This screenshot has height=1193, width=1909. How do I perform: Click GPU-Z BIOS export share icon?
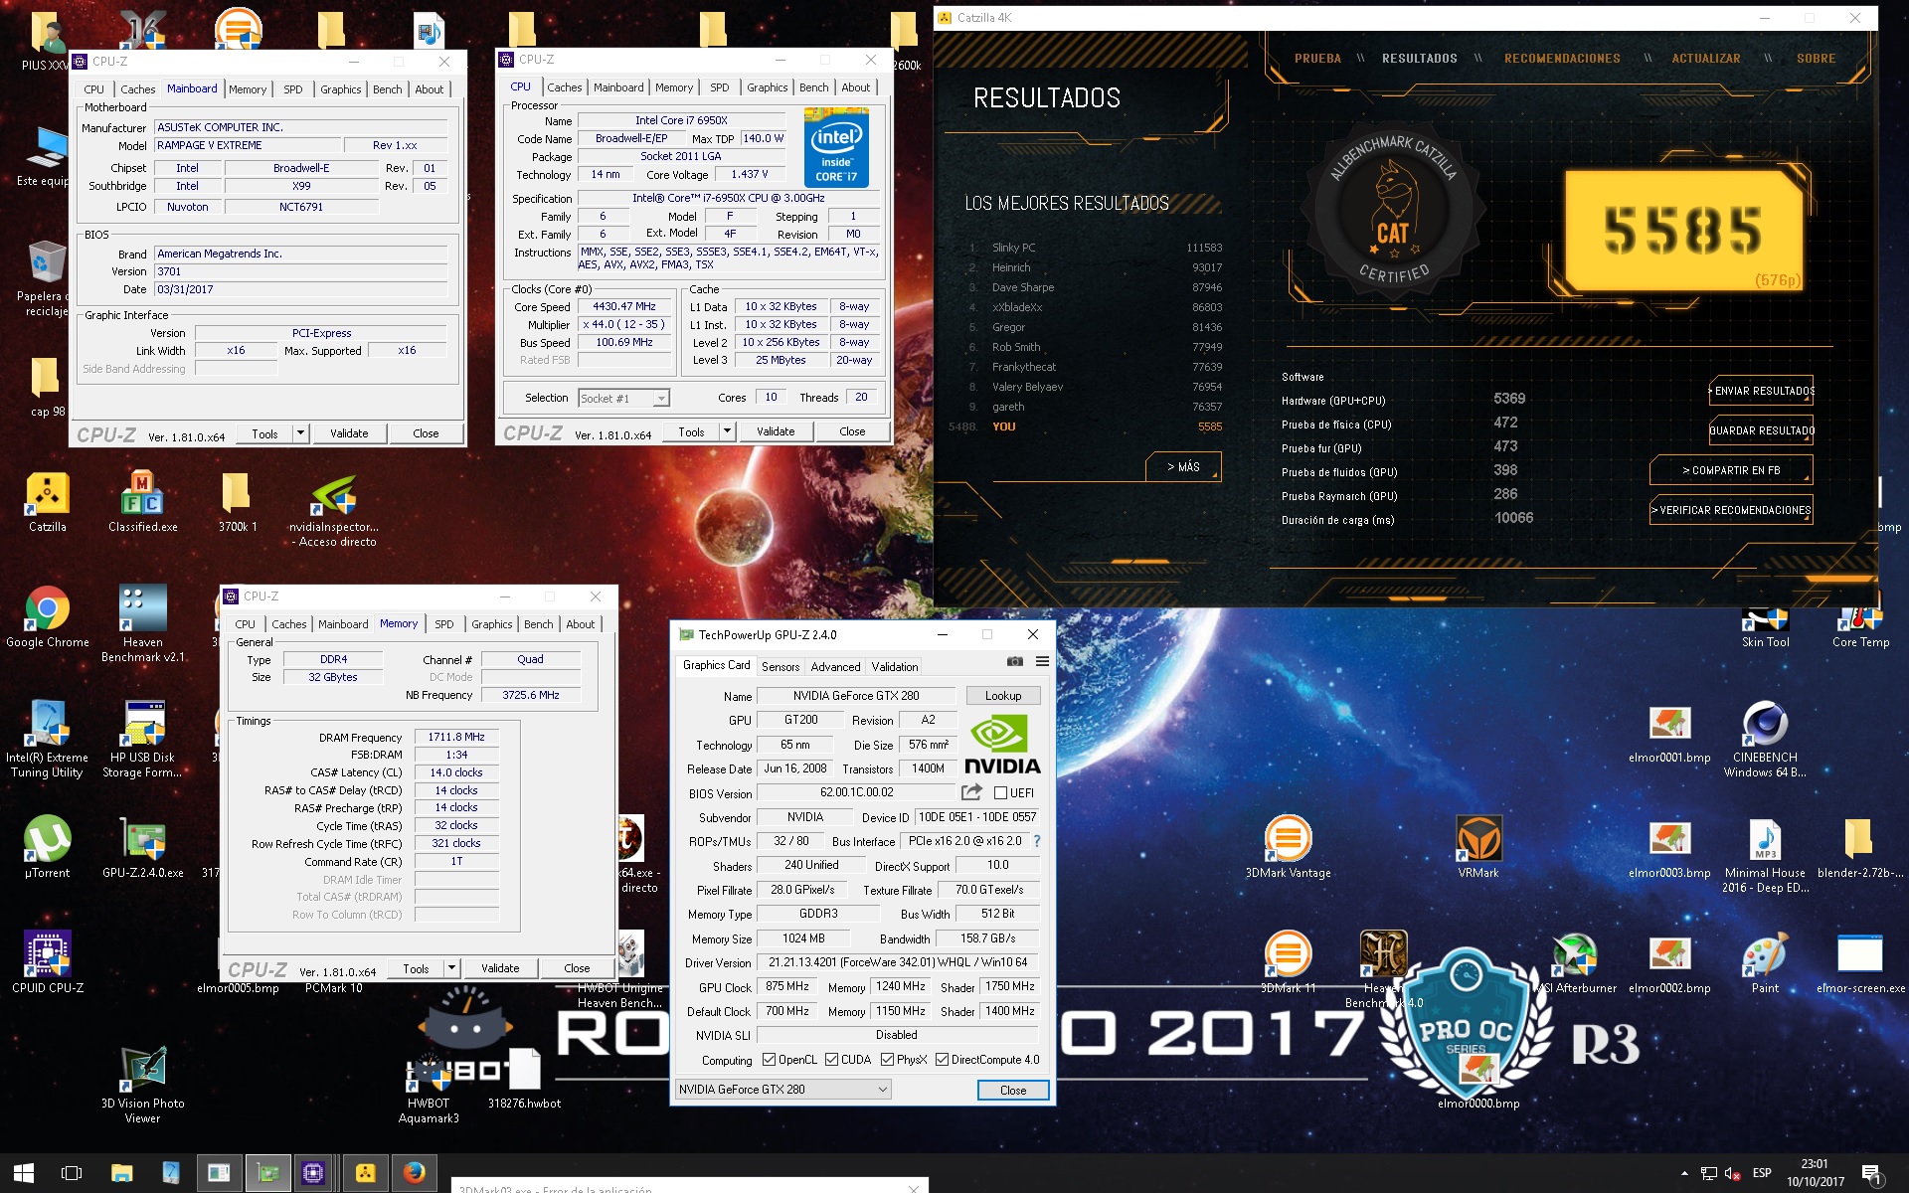click(971, 792)
